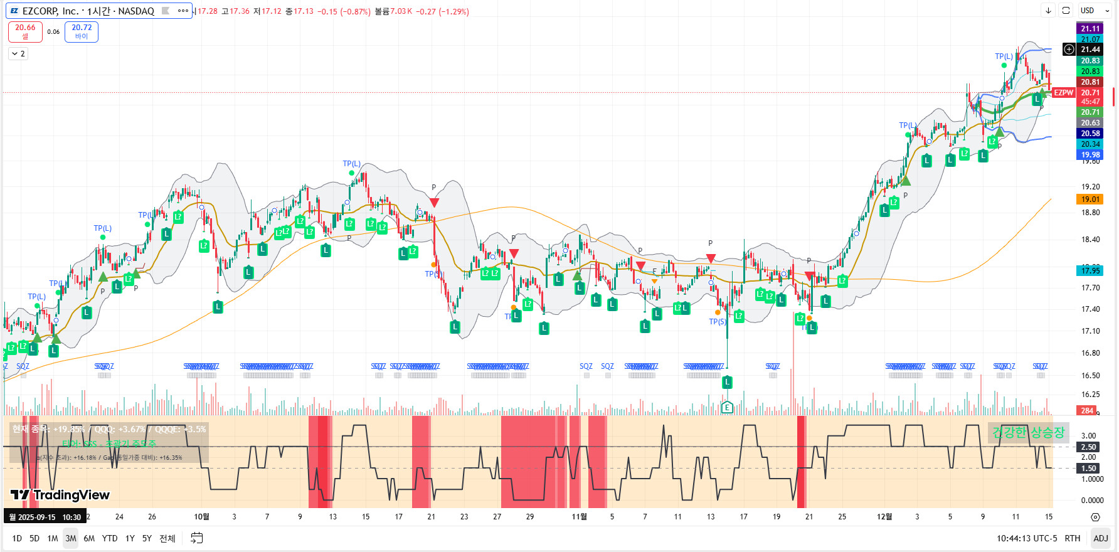Click the -0.15 (-0.87%) change value
The image size is (1119, 552).
click(344, 11)
